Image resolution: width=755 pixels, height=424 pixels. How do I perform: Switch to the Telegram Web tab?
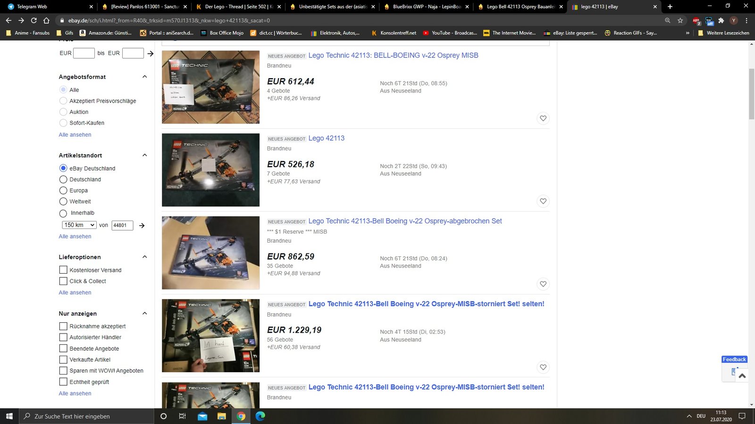(x=48, y=7)
